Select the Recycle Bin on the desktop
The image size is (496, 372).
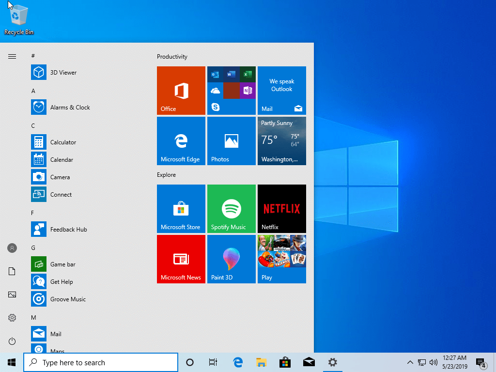[19, 19]
